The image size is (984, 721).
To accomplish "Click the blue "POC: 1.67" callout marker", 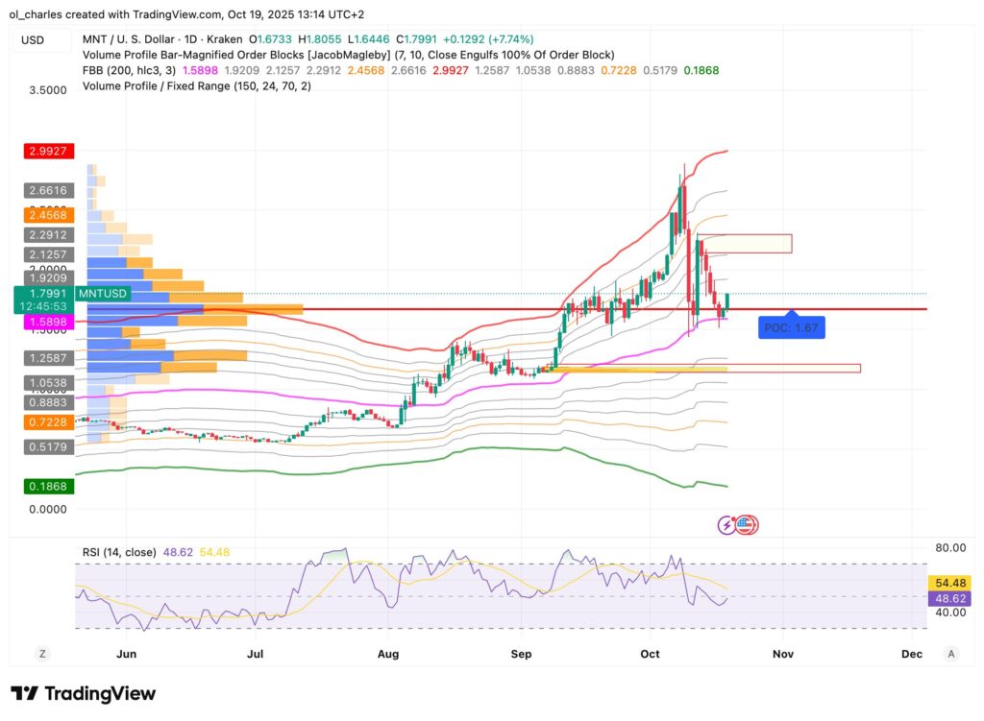I will pyautogui.click(x=790, y=328).
